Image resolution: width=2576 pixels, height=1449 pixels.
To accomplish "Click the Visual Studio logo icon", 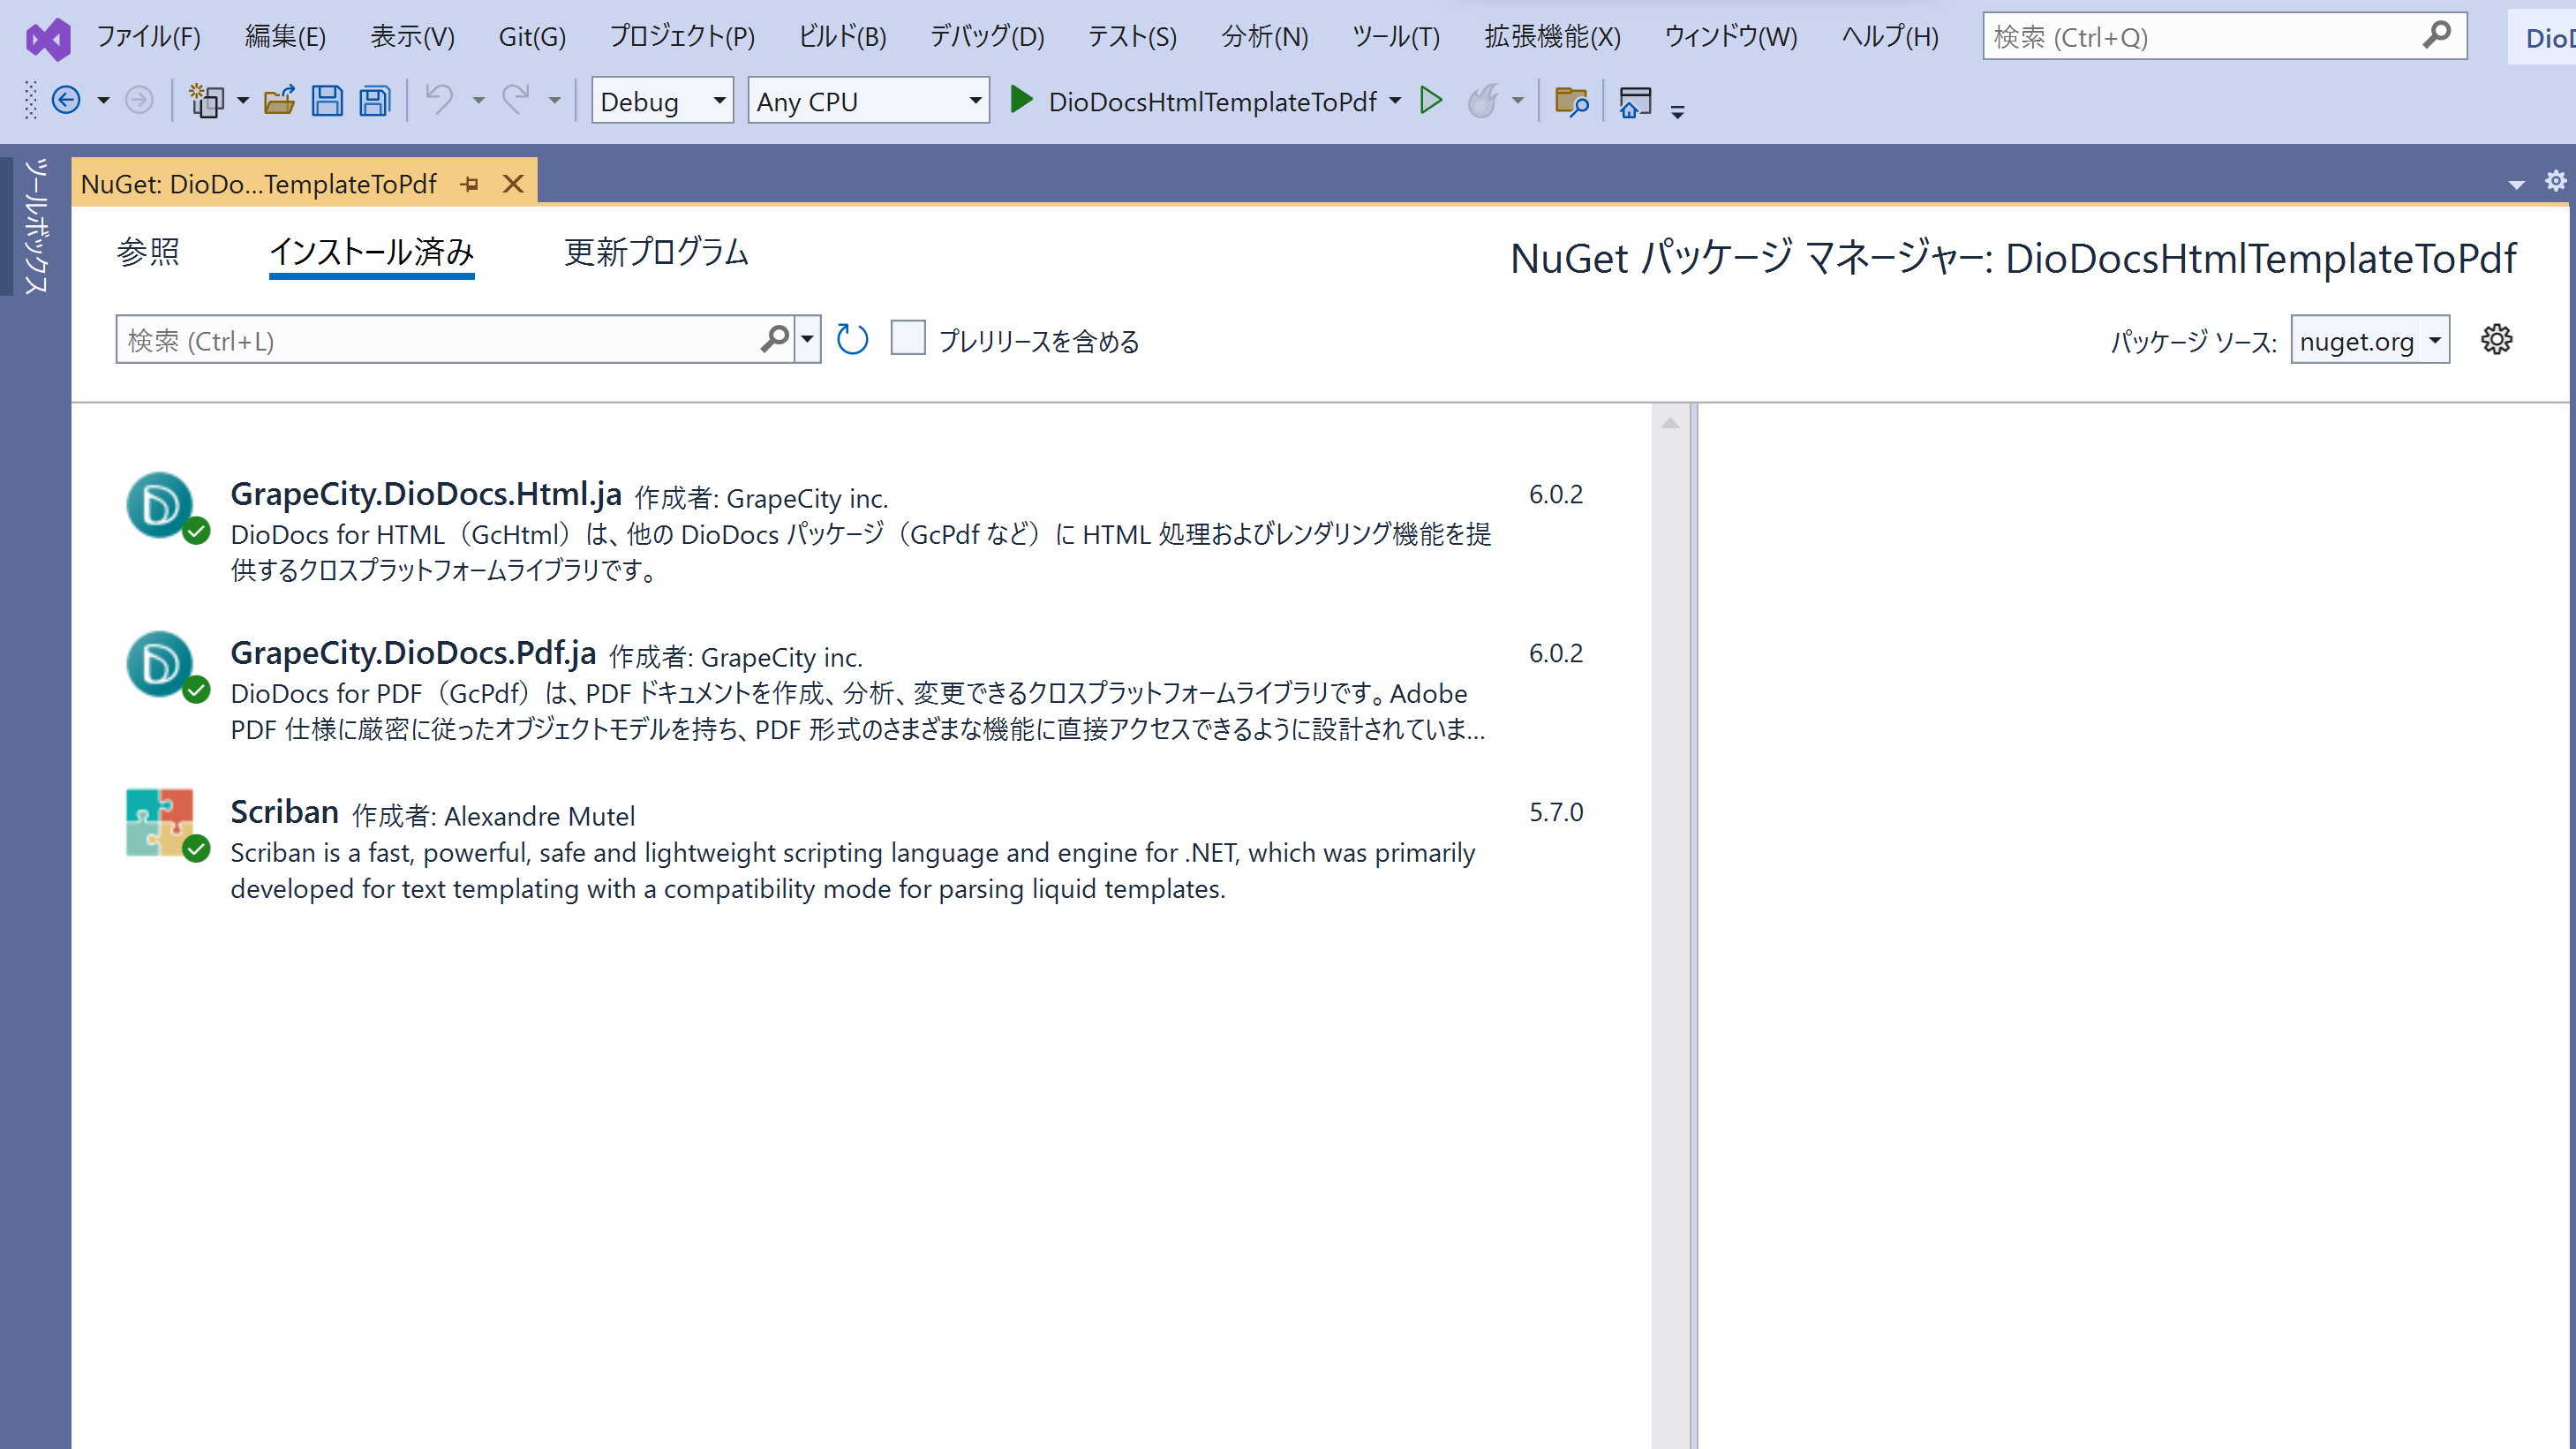I will coord(48,38).
